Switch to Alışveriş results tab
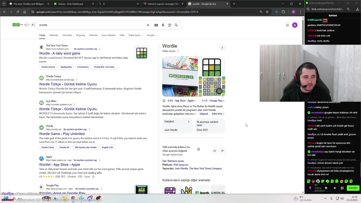The image size is (361, 203). [x=80, y=35]
